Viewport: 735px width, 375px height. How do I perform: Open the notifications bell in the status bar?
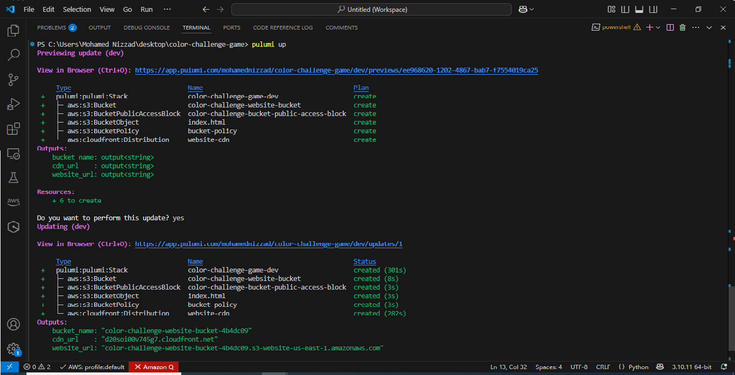click(x=724, y=367)
